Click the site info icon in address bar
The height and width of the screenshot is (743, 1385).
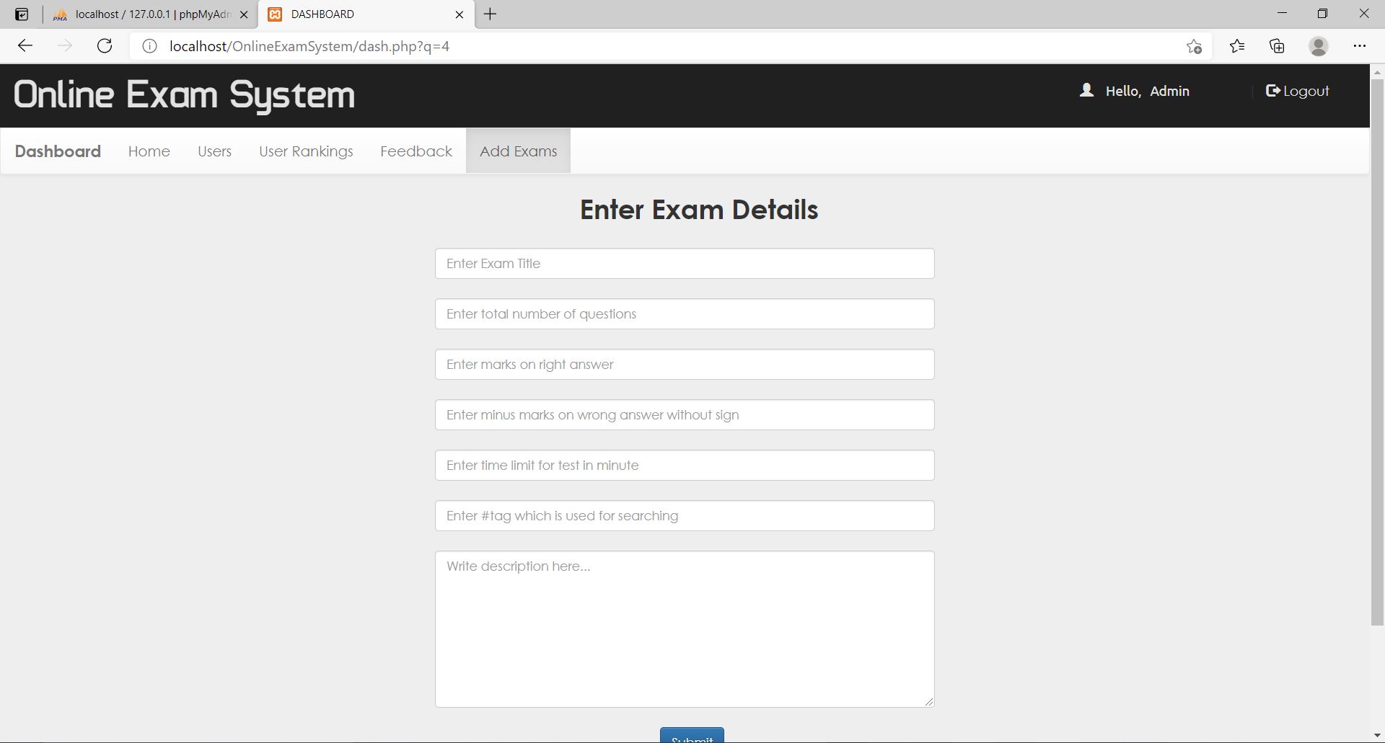(x=149, y=46)
